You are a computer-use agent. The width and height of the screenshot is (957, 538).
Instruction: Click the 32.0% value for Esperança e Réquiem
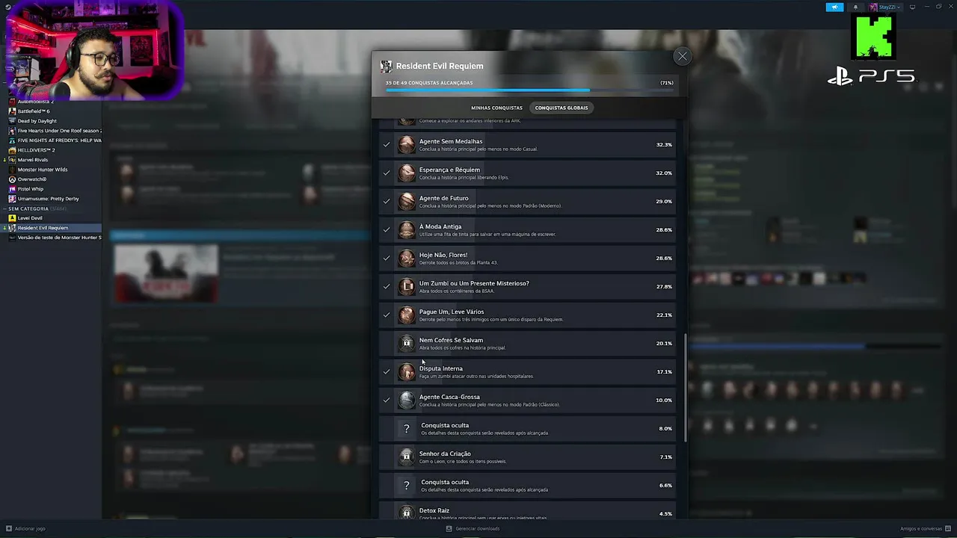[x=664, y=173]
